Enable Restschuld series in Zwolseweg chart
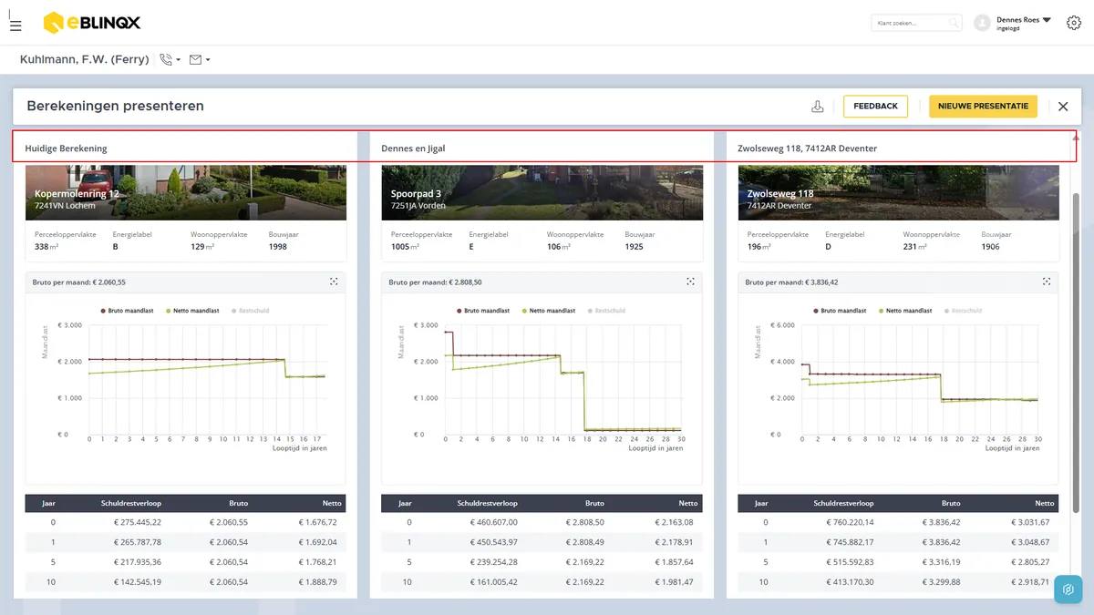 pyautogui.click(x=963, y=311)
